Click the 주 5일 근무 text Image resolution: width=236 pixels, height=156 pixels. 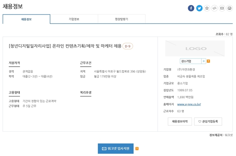(x=29, y=106)
